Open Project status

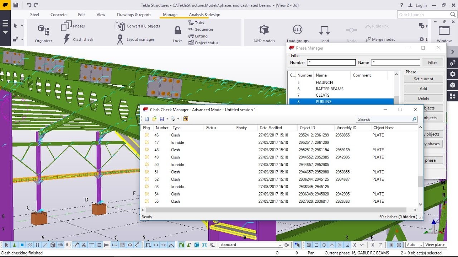coord(203,43)
